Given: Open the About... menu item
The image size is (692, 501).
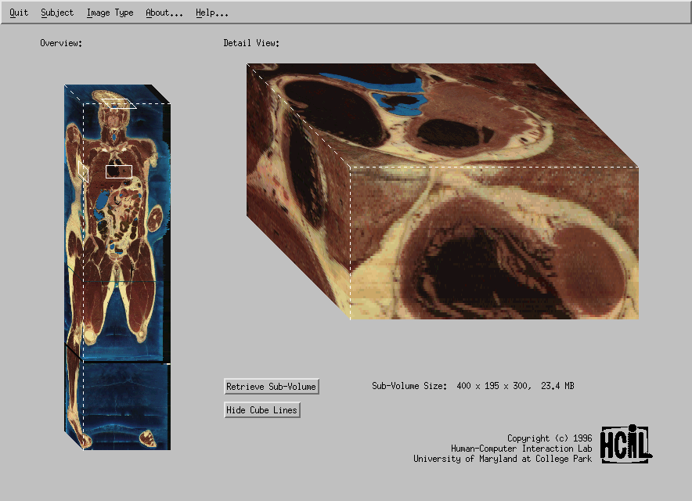Looking at the screenshot, I should [x=164, y=13].
